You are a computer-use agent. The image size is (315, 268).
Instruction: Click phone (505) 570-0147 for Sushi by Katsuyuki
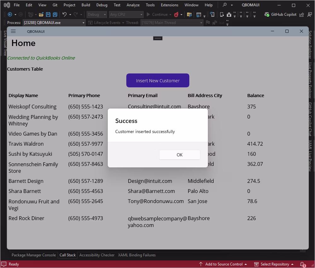coord(86,154)
